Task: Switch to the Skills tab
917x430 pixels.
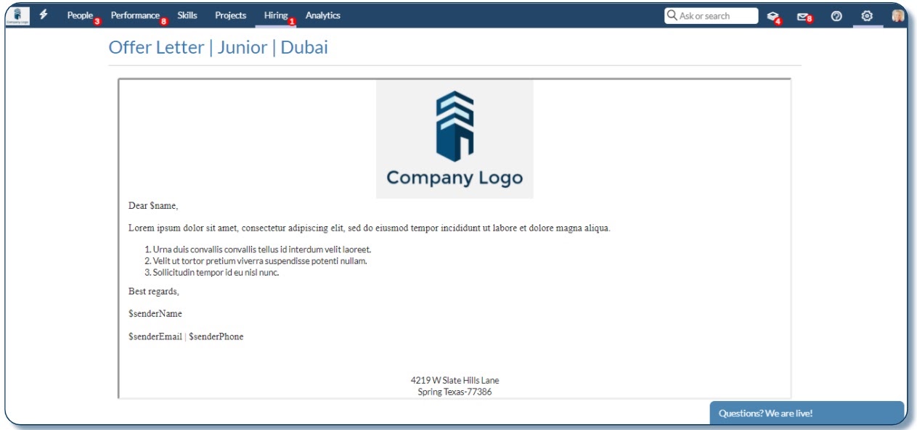Action: [x=187, y=15]
